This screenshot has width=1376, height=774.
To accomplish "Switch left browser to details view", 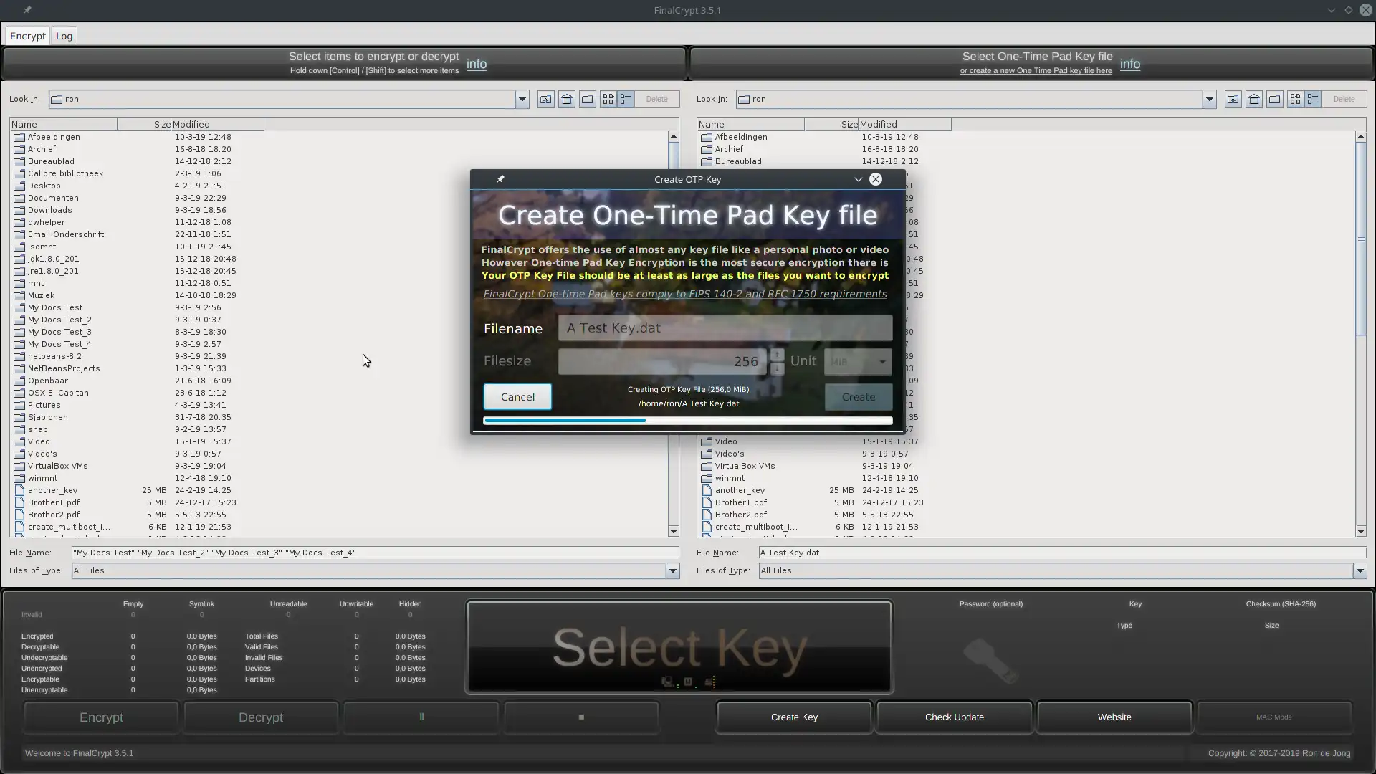I will click(x=626, y=100).
